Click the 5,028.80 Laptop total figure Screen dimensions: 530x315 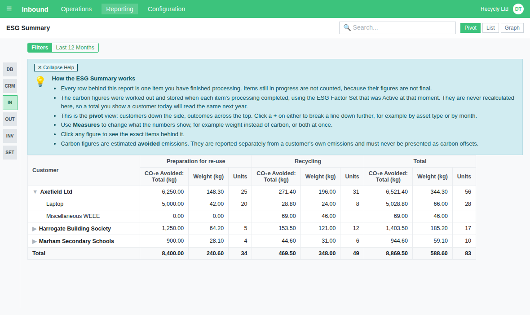pos(397,204)
